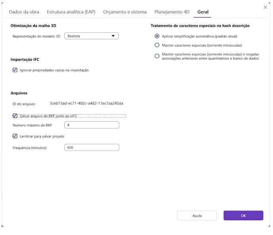Screen dimensions: 273x235
Task: Switch to Estrutura analítica (EAP) tab
Action: coord(71,12)
